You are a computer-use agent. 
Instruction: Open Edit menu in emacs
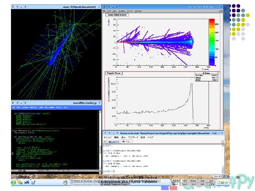(x=18, y=108)
